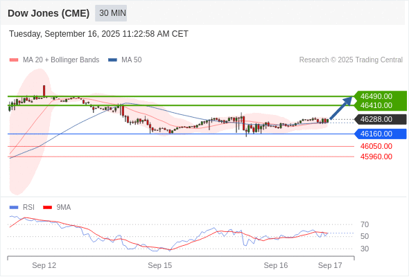Viewport: 409px width, 277px height.
Task: Click the Dow Jones (CME) title
Action: (49, 13)
